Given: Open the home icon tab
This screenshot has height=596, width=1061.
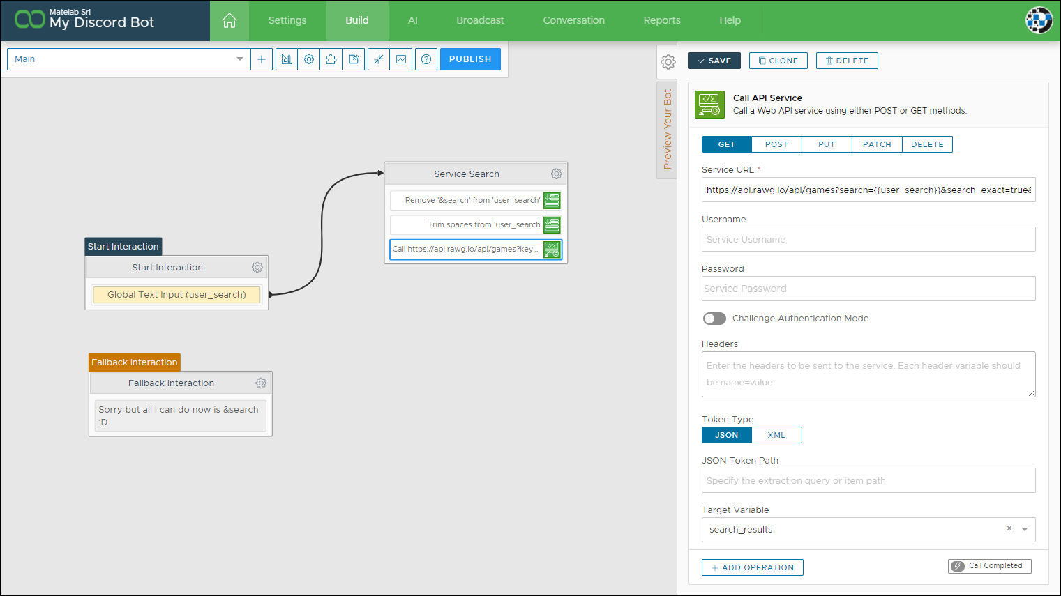Looking at the screenshot, I should [x=229, y=21].
